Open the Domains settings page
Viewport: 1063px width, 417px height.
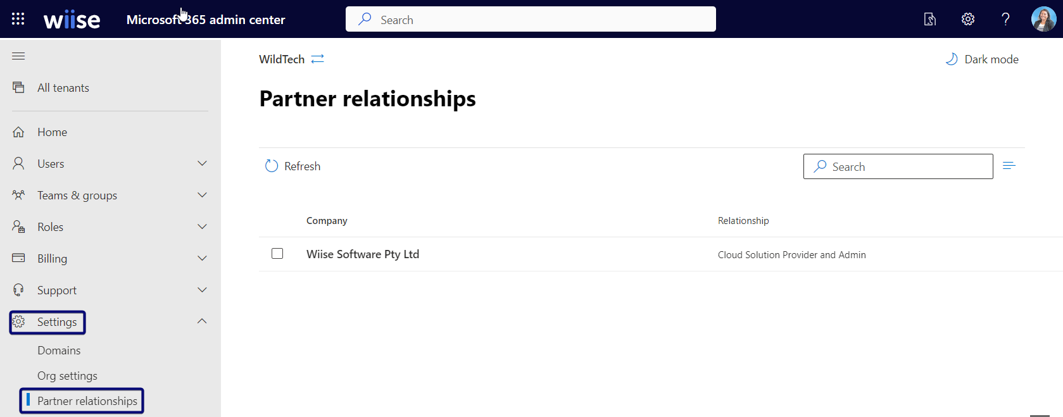tap(59, 351)
